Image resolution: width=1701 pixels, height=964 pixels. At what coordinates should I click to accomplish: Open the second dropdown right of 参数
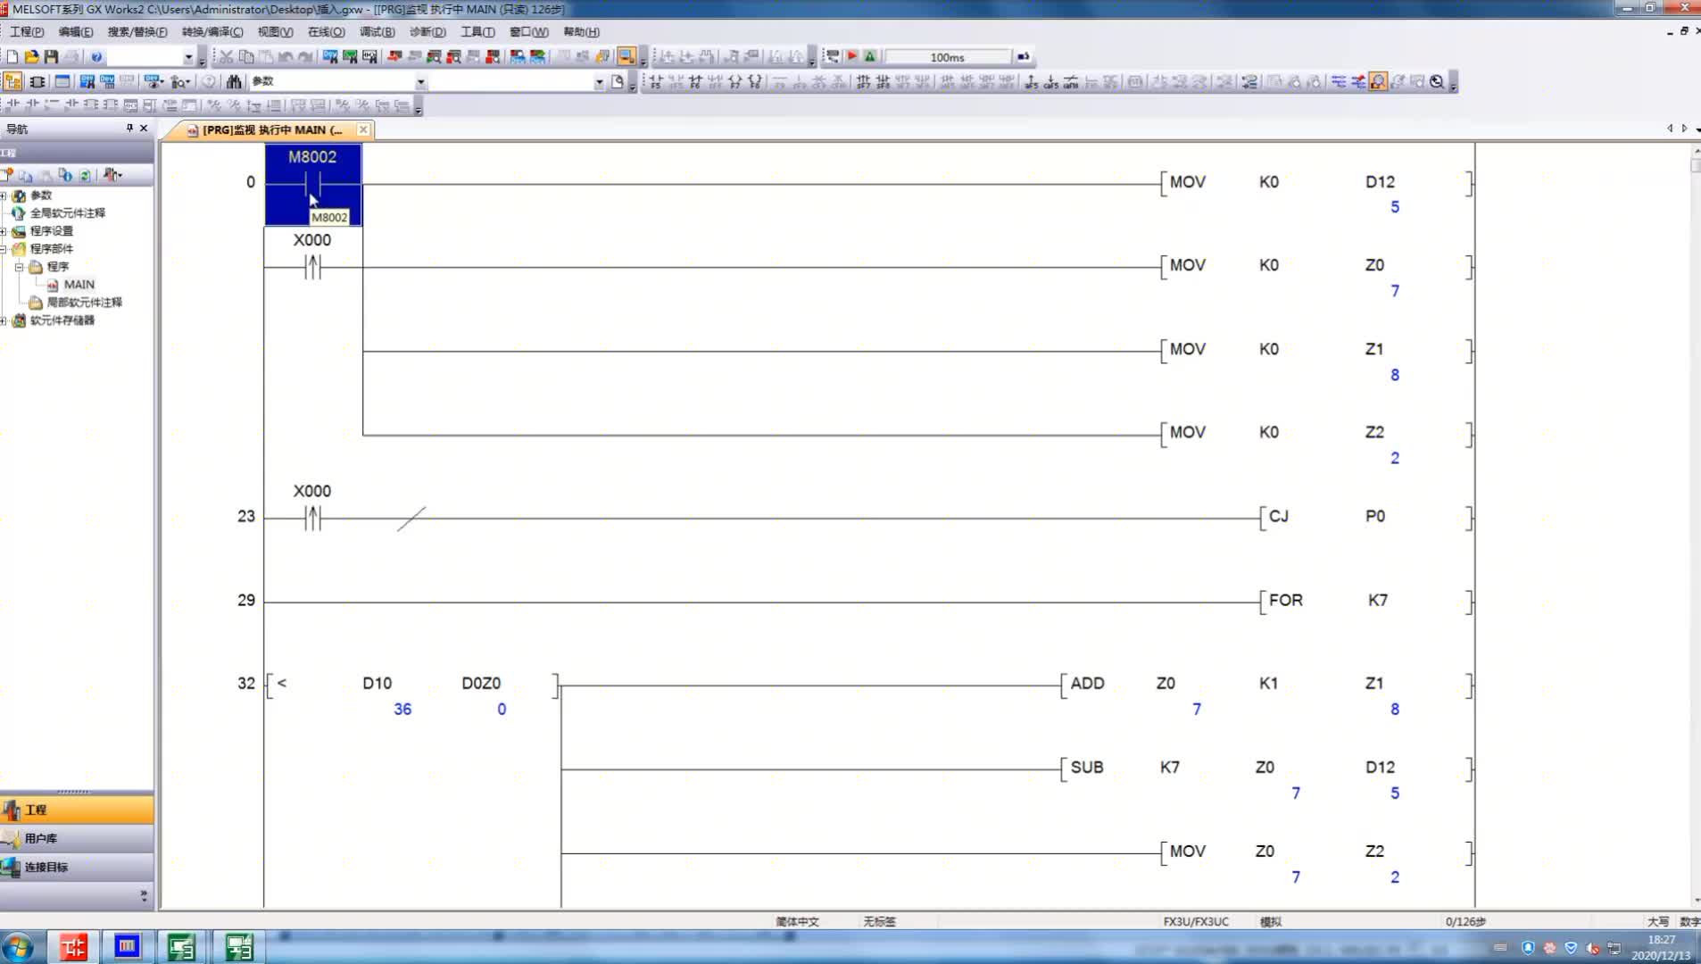(x=599, y=82)
